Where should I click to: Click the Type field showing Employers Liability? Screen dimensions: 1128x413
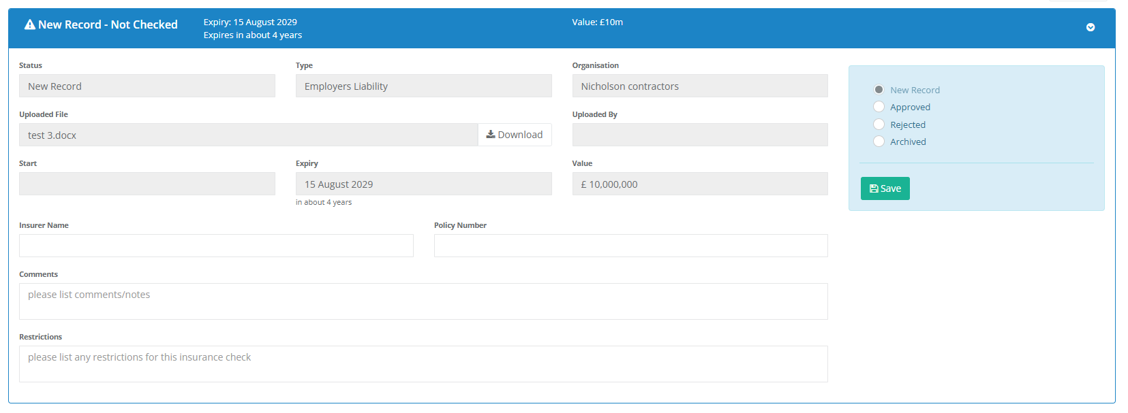[423, 86]
